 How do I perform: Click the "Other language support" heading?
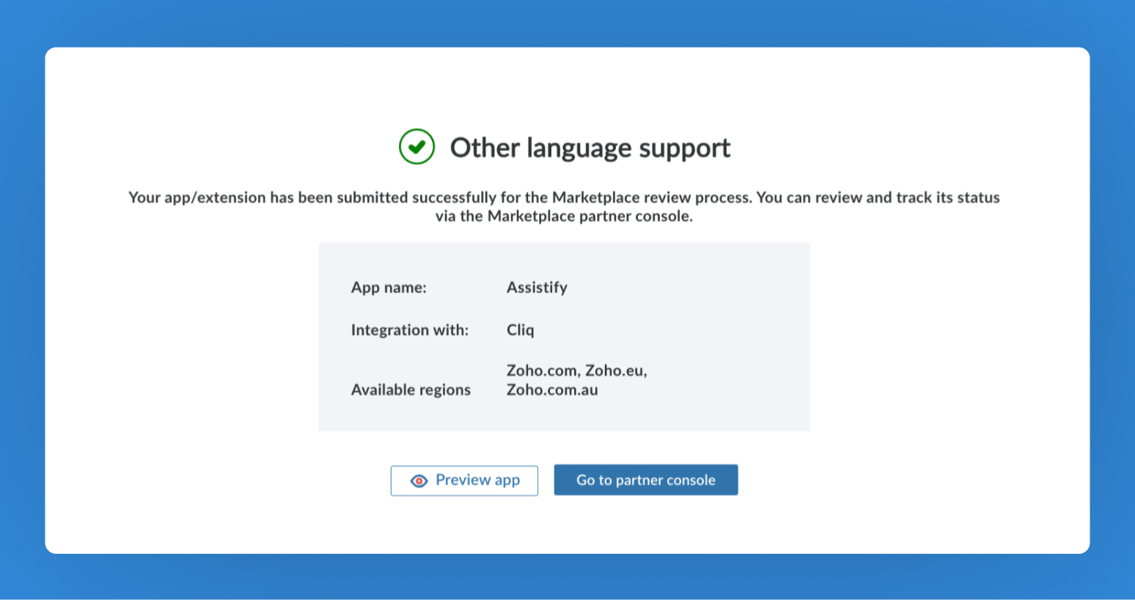[589, 147]
